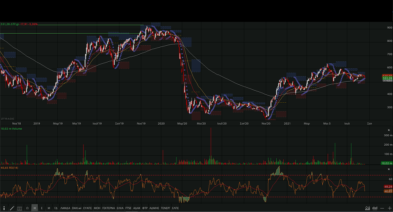
Task: Open the watchlist table icon
Action: click(20, 208)
